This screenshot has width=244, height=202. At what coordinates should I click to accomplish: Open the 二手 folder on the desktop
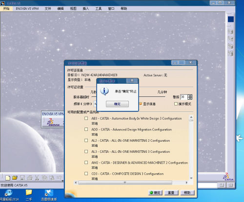pyautogui.click(x=29, y=195)
